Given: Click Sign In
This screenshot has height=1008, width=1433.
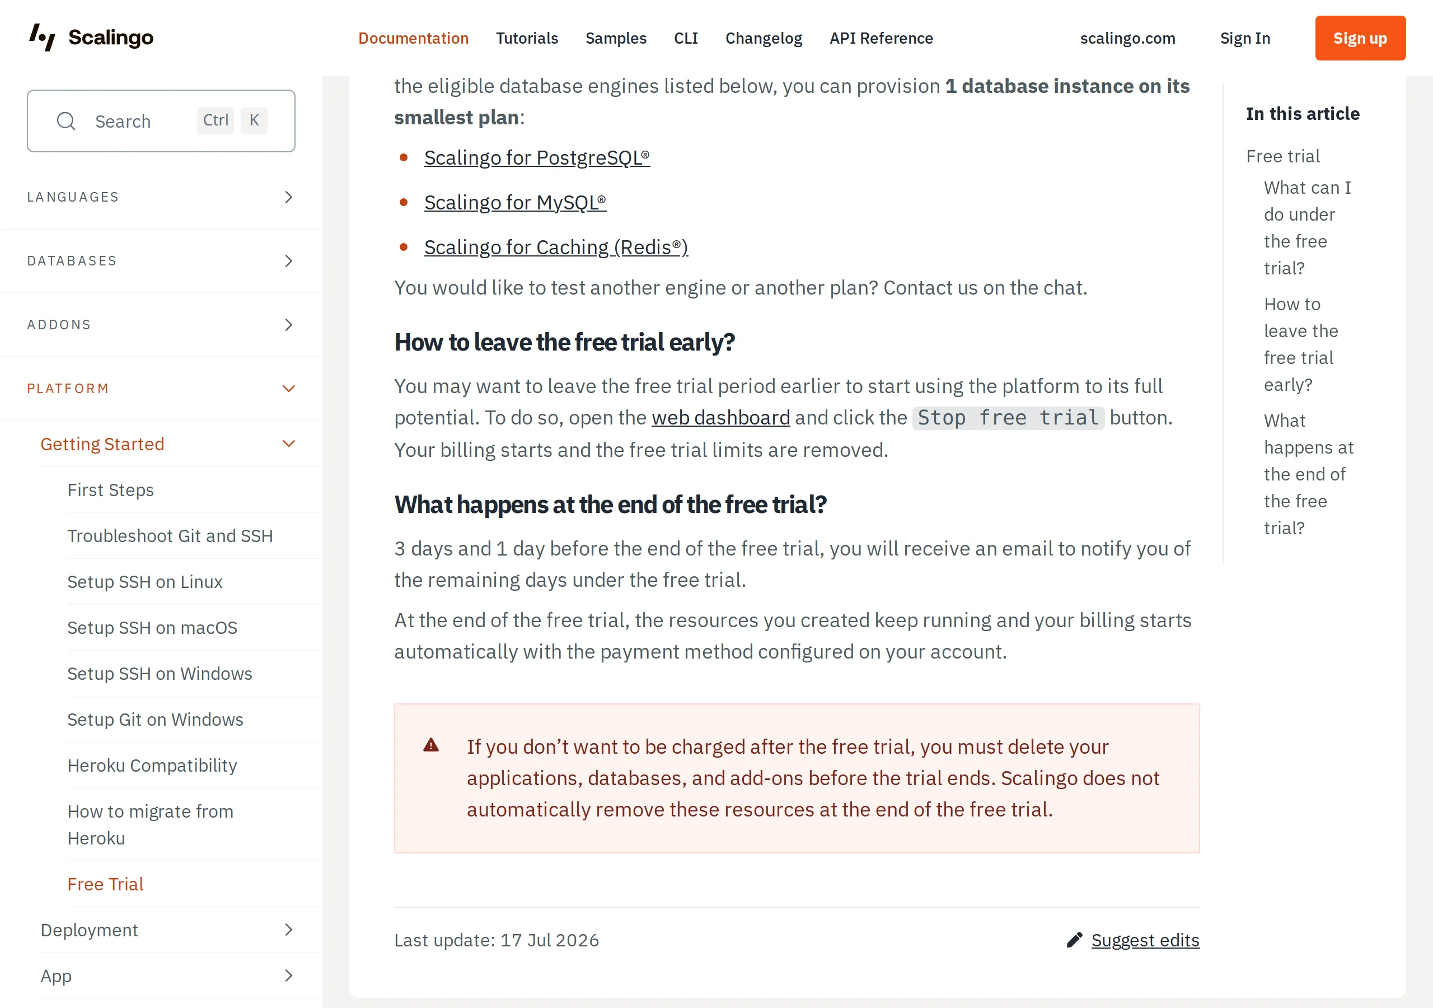Looking at the screenshot, I should click(x=1244, y=38).
